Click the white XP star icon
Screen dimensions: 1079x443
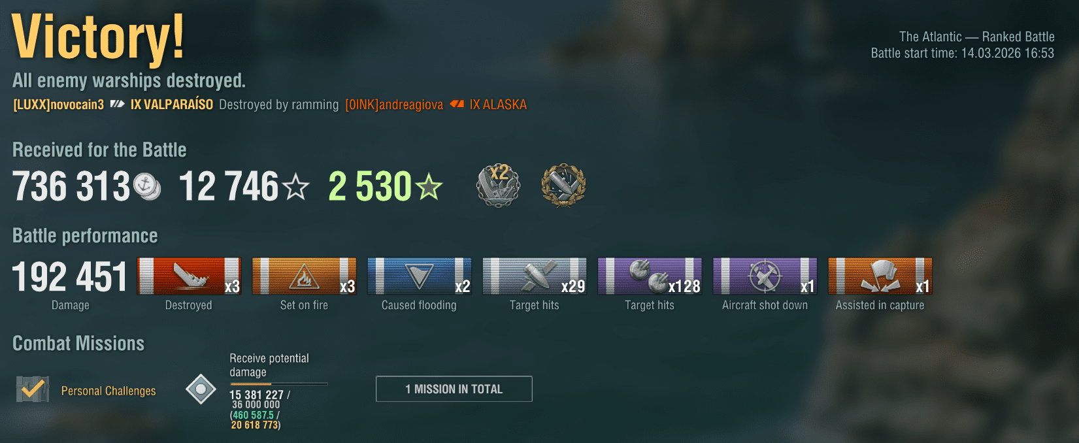coord(297,187)
